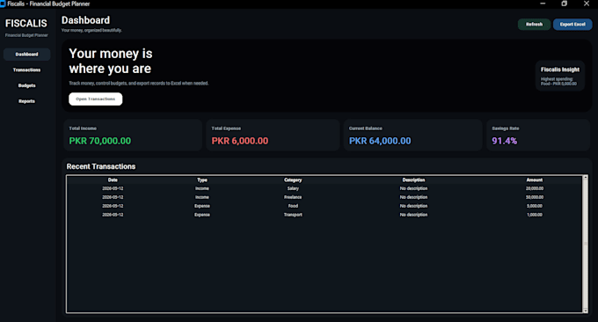This screenshot has height=322, width=598.
Task: Click the Current Balance value PKR 64,000.00
Action: [x=380, y=141]
